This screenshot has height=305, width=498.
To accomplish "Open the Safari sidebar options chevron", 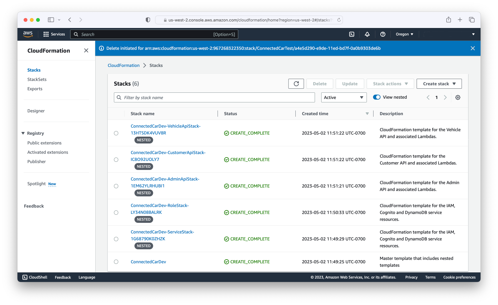I will [x=59, y=20].
